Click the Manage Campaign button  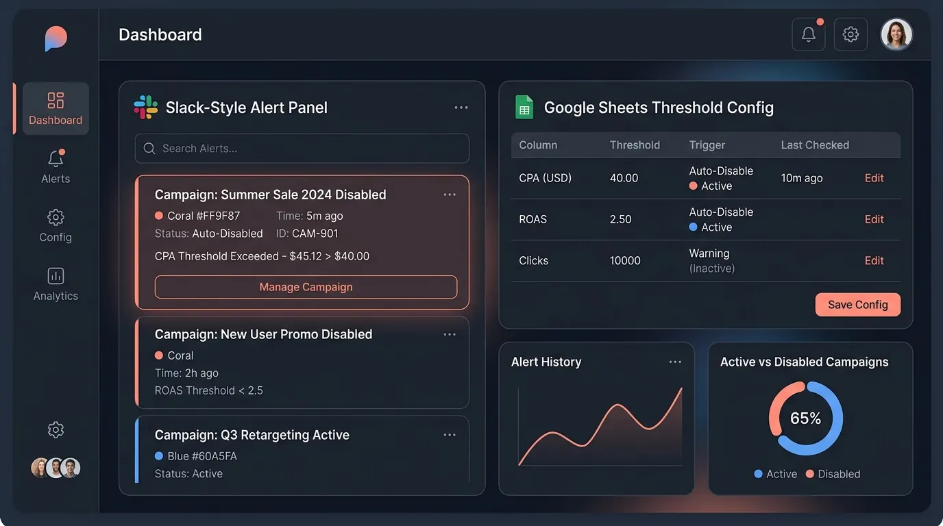click(x=306, y=287)
